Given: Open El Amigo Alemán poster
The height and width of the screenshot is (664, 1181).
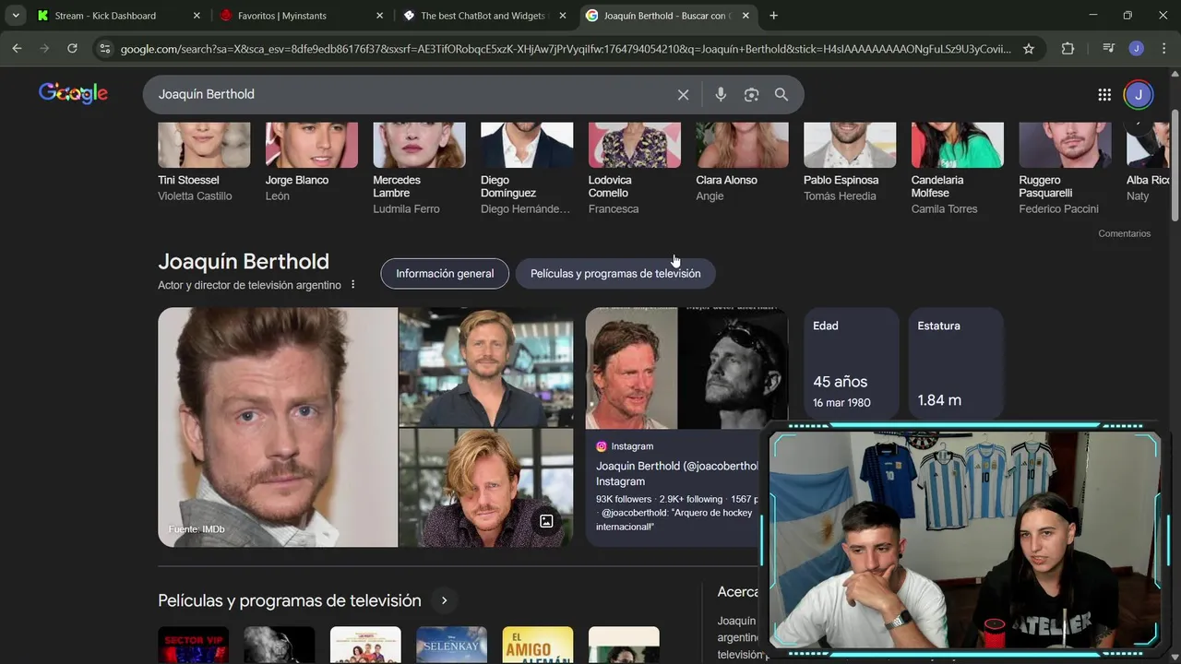Looking at the screenshot, I should [538, 645].
